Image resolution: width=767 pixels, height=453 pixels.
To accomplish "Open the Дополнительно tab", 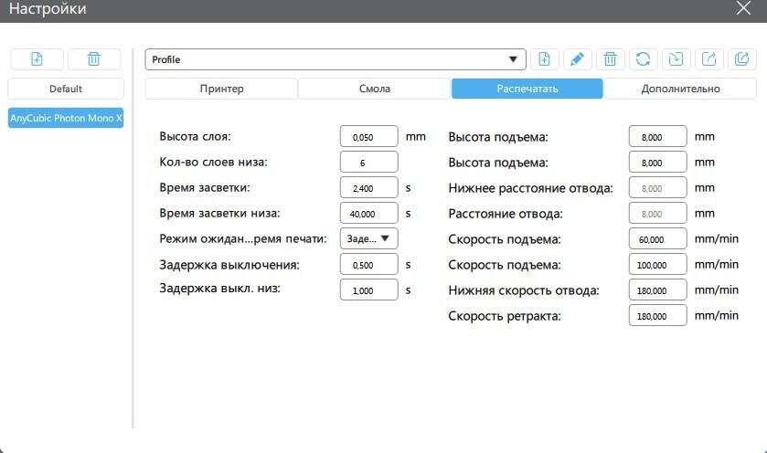I will click(x=680, y=89).
